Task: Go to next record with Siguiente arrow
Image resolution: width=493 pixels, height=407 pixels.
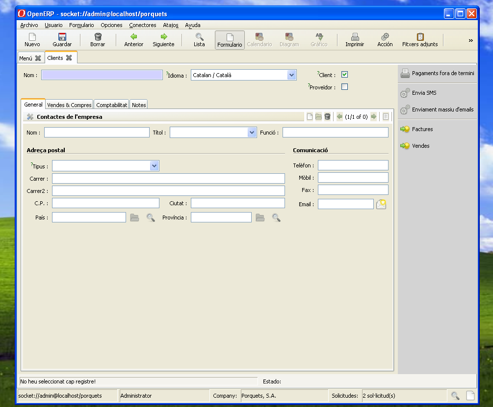Action: [163, 40]
